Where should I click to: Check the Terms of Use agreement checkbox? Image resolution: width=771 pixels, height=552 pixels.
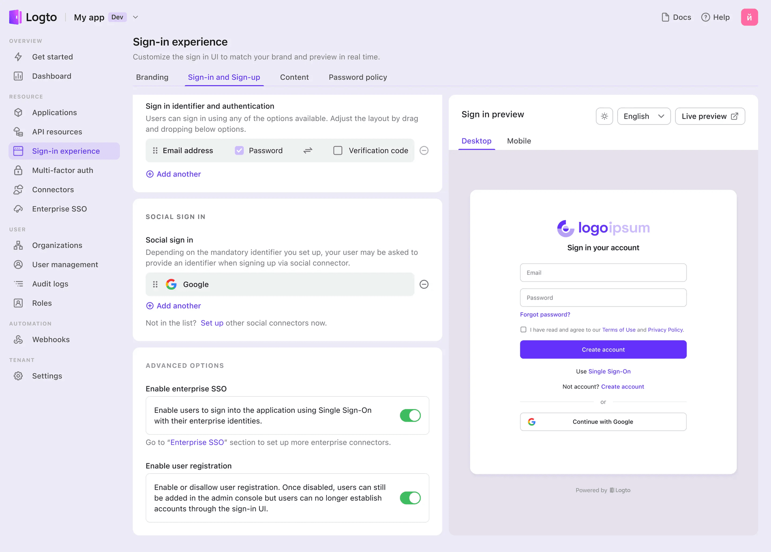point(523,329)
